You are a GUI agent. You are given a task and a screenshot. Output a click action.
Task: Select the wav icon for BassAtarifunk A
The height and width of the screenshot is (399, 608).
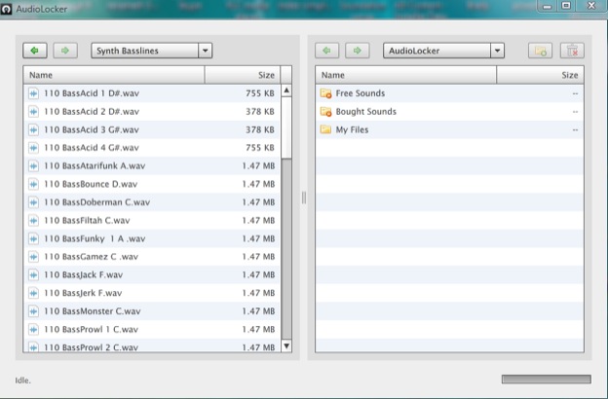(x=34, y=165)
